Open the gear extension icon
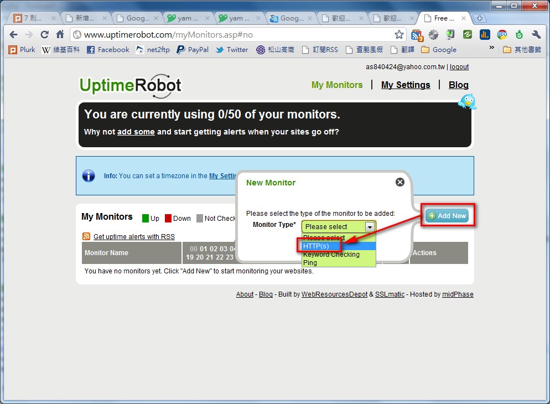This screenshot has width=550, height=404. (434, 34)
